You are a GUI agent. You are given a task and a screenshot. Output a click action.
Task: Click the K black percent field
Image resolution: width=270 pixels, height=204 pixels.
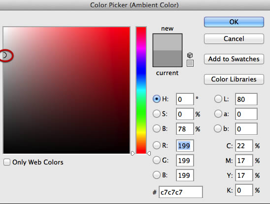pyautogui.click(x=244, y=190)
